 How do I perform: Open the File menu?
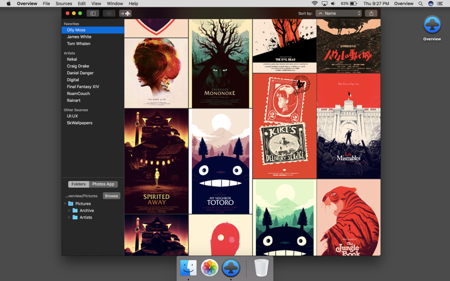46,3
